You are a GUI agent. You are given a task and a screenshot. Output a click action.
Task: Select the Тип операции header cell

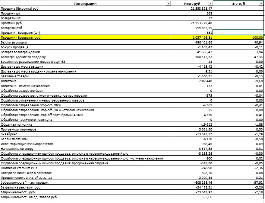85,4
